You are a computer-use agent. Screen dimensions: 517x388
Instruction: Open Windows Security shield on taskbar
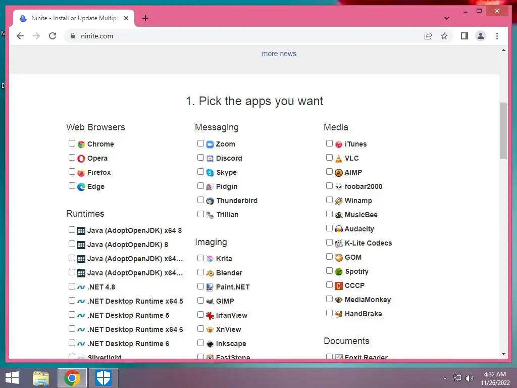click(104, 378)
